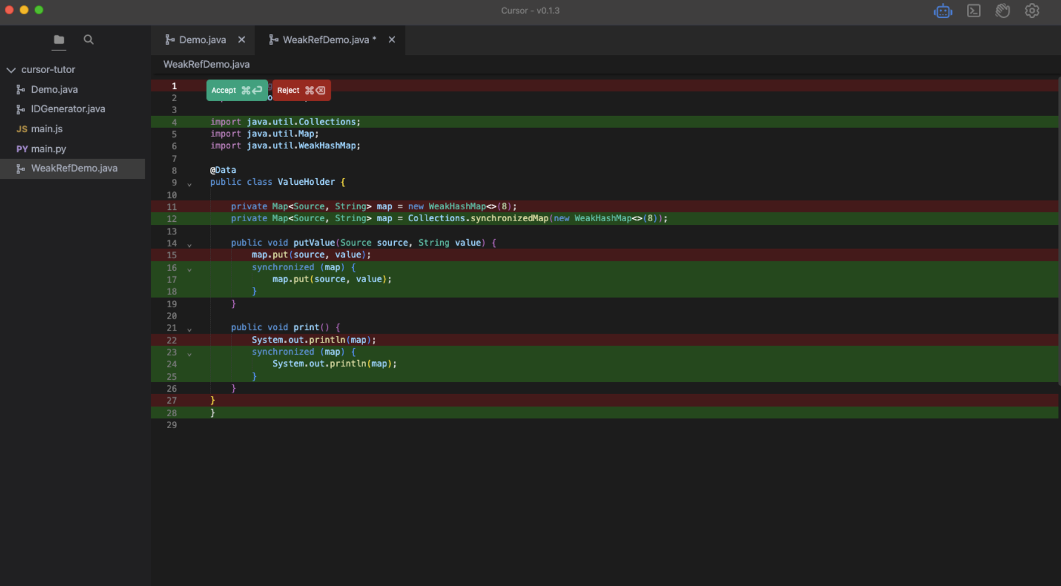Click 'ValueHolder' class name in code
Screen dimensions: 1061x586
pos(306,182)
